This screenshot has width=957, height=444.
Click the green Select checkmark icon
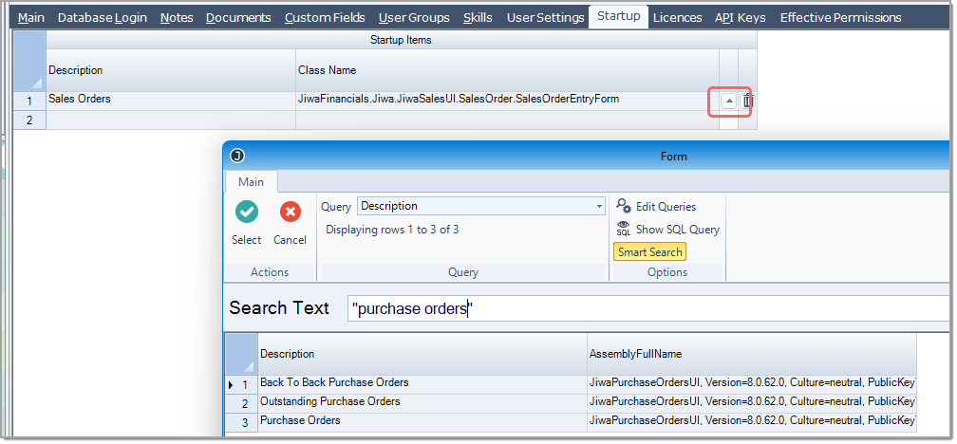(247, 212)
